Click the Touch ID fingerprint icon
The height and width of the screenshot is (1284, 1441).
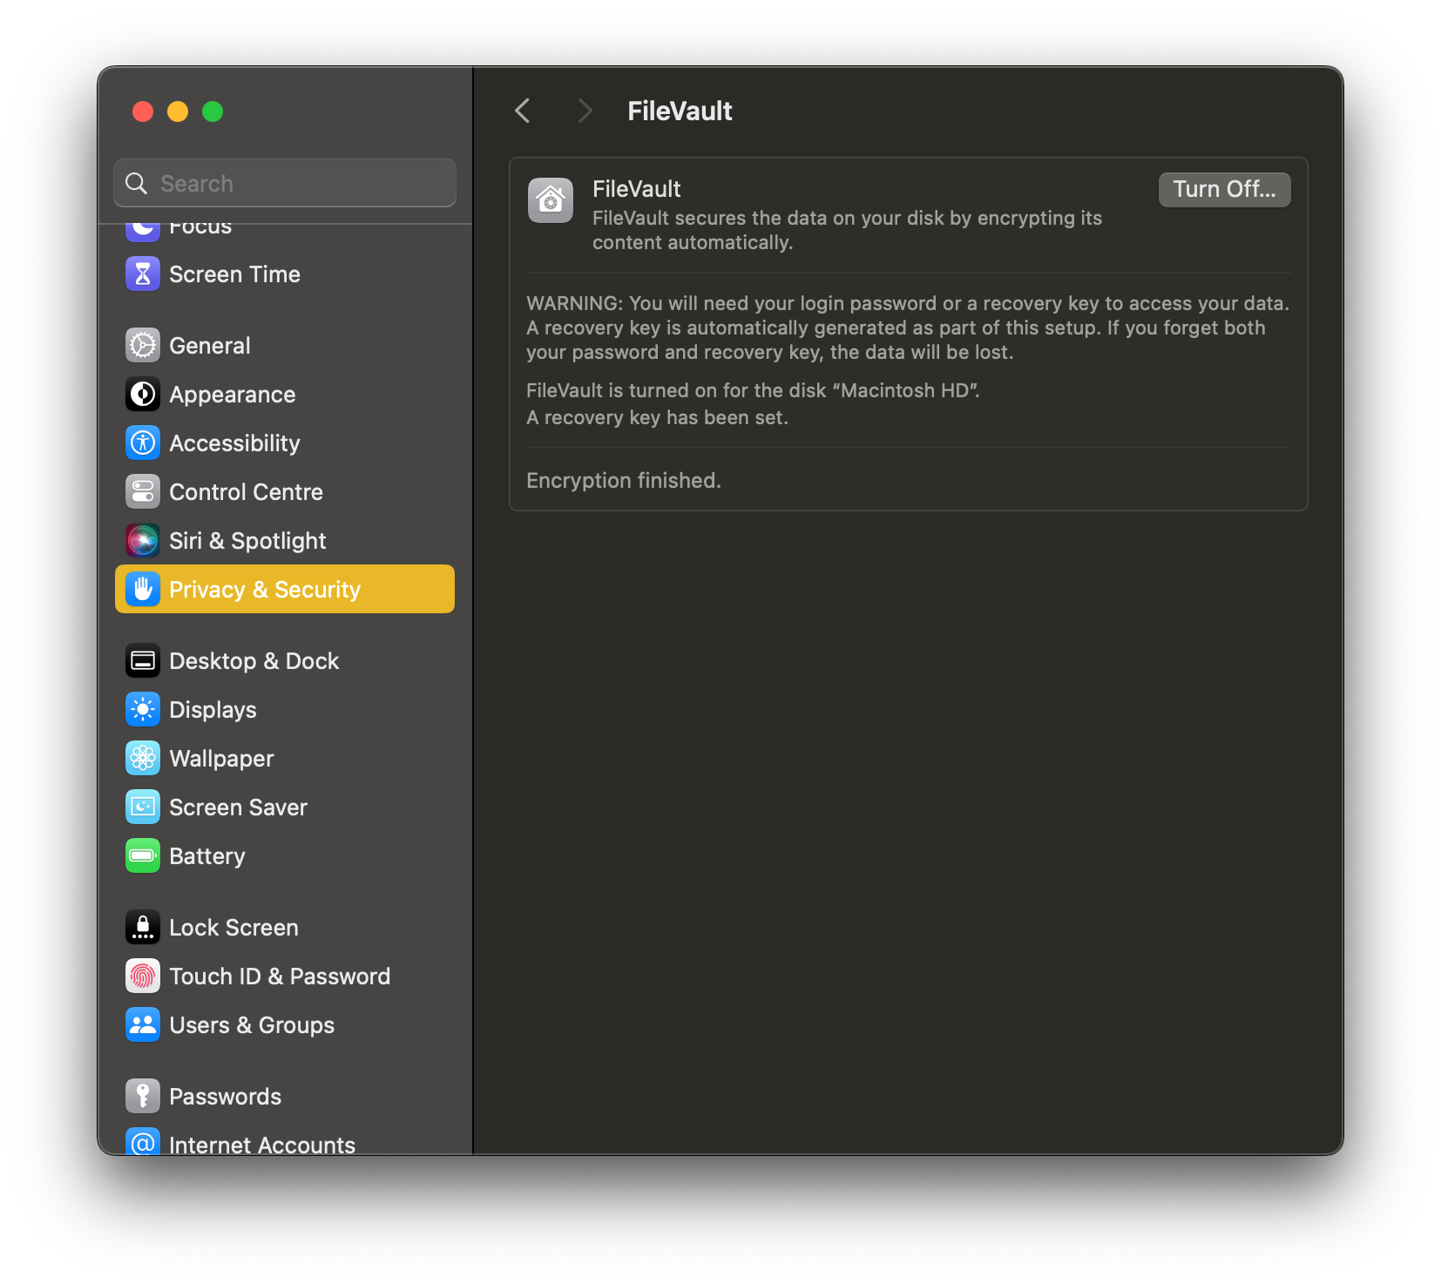[x=143, y=977]
